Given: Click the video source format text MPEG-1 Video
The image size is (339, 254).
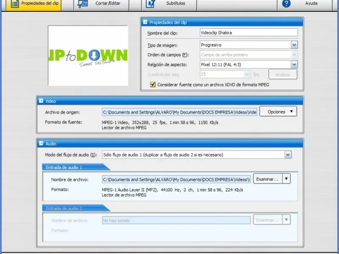Looking at the screenshot, I should pyautogui.click(x=160, y=122).
